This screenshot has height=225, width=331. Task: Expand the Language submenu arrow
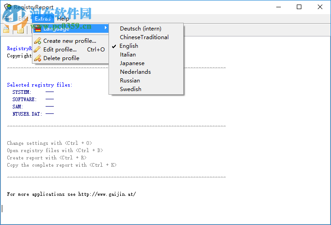click(106, 28)
